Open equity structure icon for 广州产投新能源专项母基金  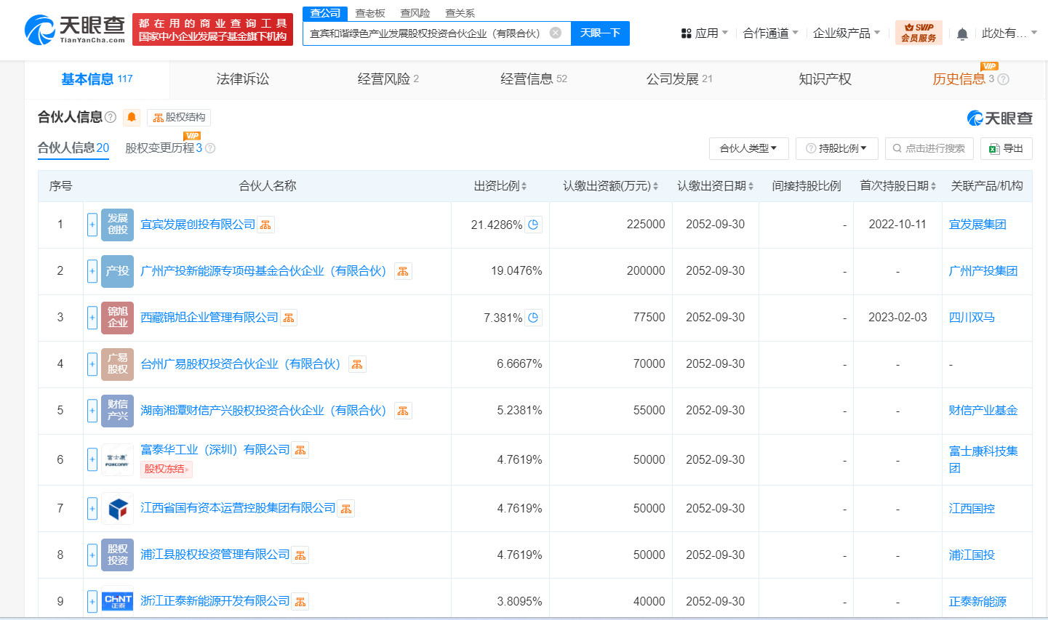point(403,271)
